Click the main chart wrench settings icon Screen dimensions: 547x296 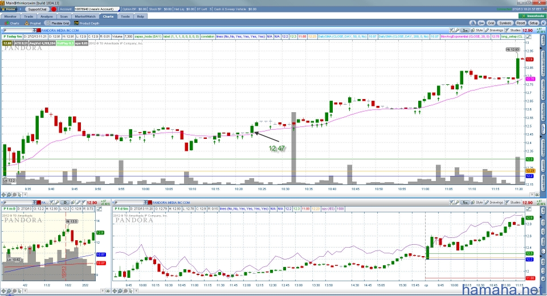click(457, 30)
